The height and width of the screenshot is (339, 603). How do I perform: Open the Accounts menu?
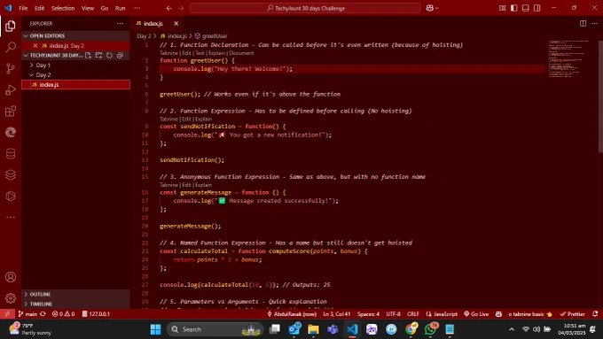pos(11,277)
